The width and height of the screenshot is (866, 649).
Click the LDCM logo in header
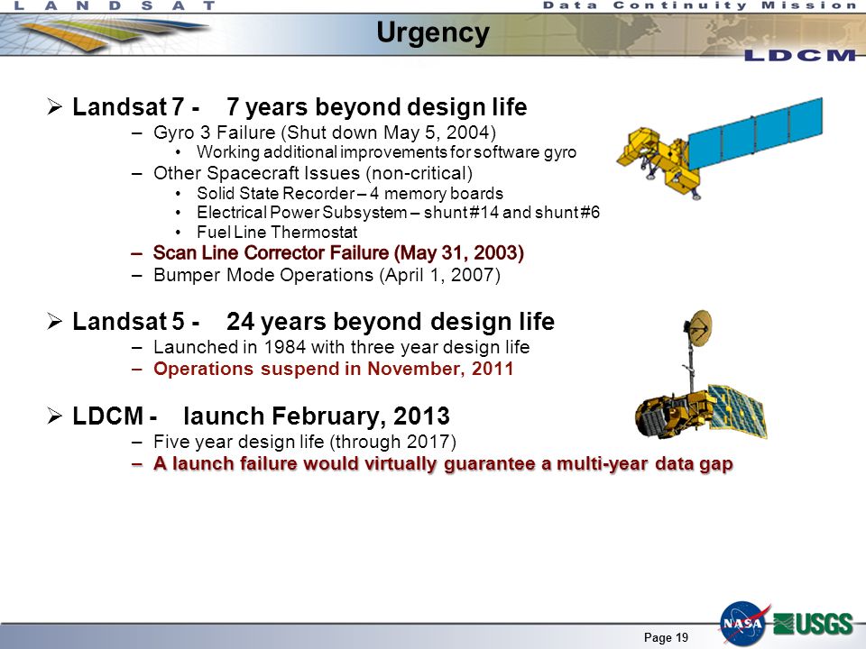pos(800,55)
